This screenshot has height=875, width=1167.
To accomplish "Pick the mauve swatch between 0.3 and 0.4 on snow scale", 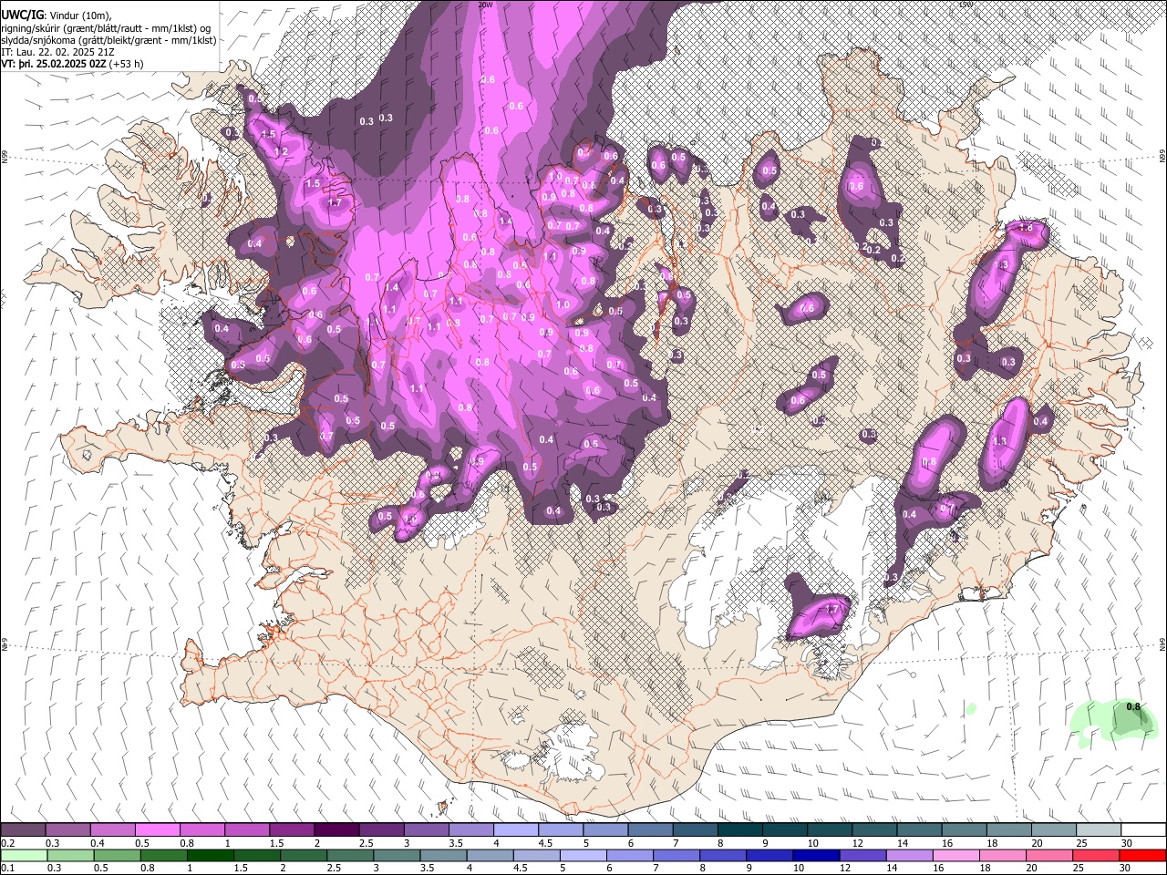I will click(67, 830).
